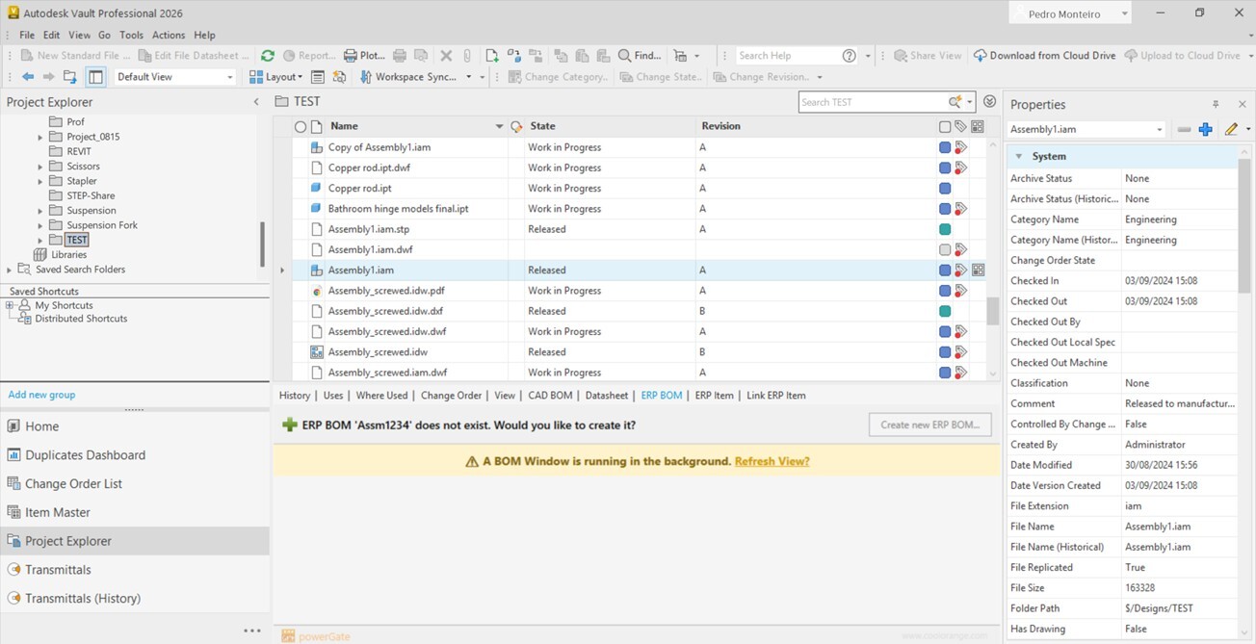
Task: Click the blue back navigation arrow
Action: click(28, 77)
